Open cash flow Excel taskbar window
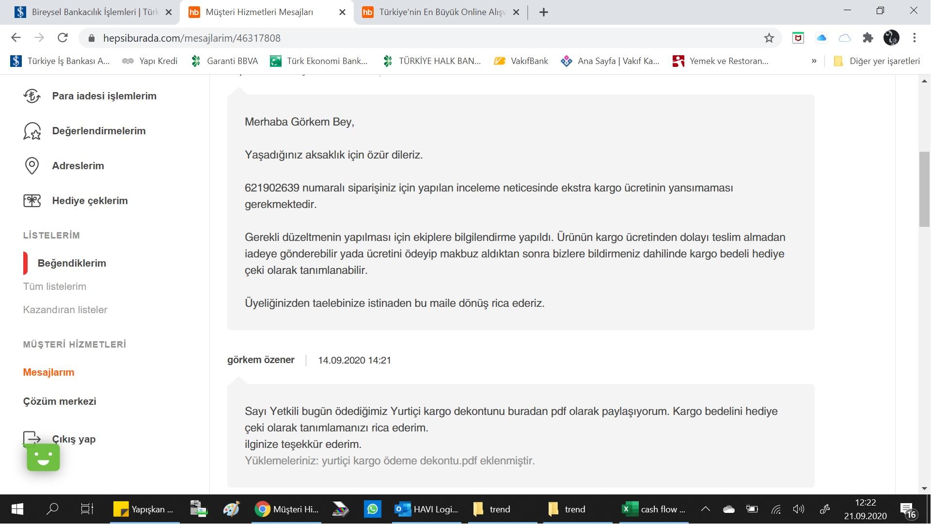The height and width of the screenshot is (524, 931). [x=654, y=509]
